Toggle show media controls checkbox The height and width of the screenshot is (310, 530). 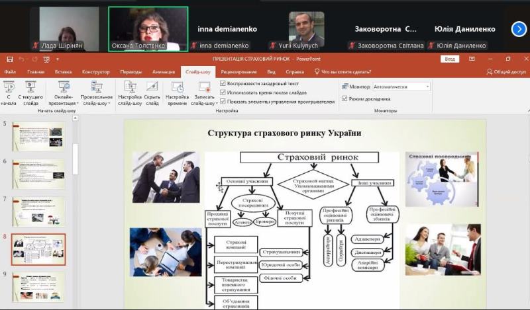[223, 101]
